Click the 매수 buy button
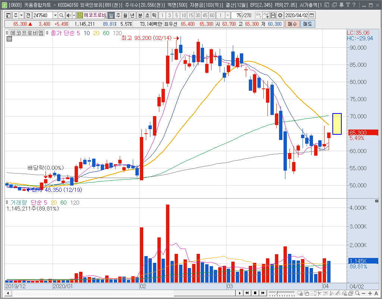 (x=292, y=24)
